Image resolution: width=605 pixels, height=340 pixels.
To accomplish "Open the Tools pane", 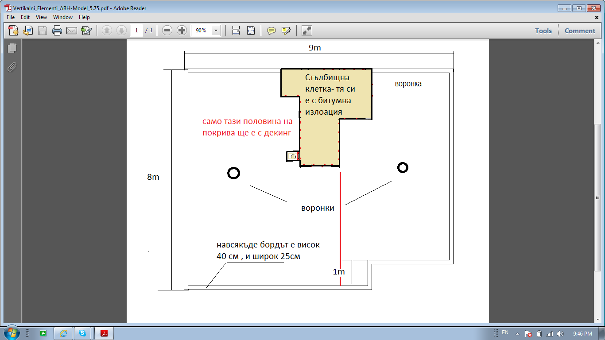I will coord(543,31).
